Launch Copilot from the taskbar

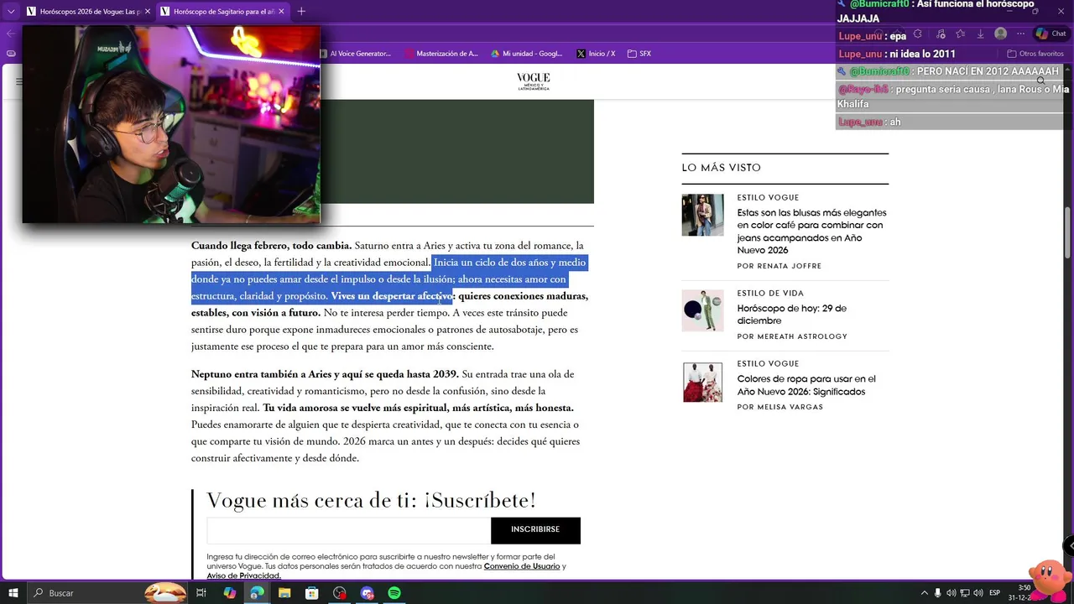click(229, 593)
